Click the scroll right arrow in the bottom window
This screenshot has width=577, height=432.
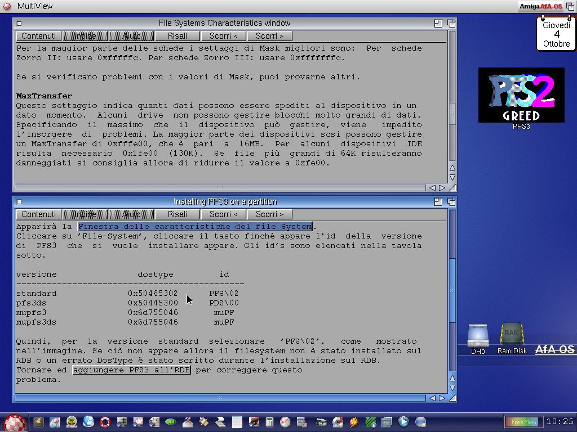pyautogui.click(x=442, y=398)
